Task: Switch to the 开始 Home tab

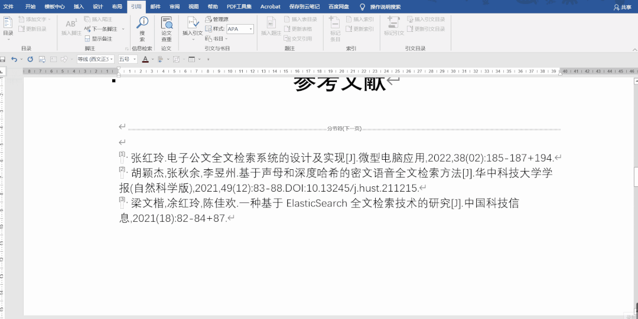Action: click(x=30, y=6)
